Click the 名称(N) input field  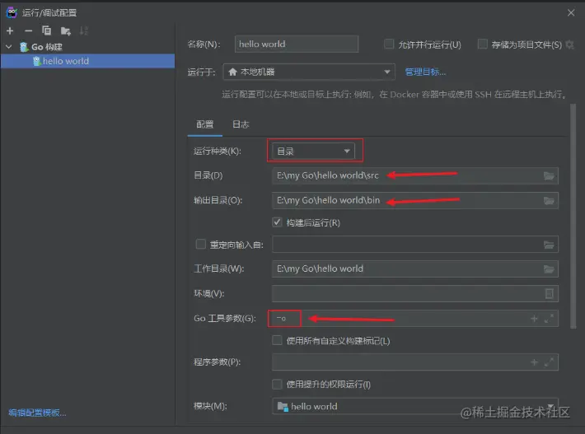click(x=297, y=44)
